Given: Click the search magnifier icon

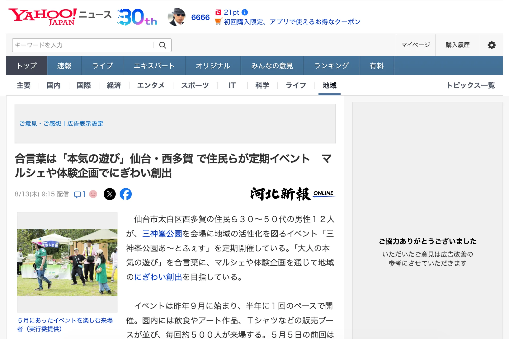Looking at the screenshot, I should [x=163, y=45].
